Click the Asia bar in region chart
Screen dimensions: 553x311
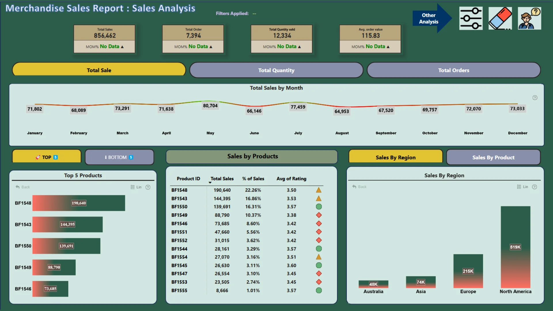(421, 282)
